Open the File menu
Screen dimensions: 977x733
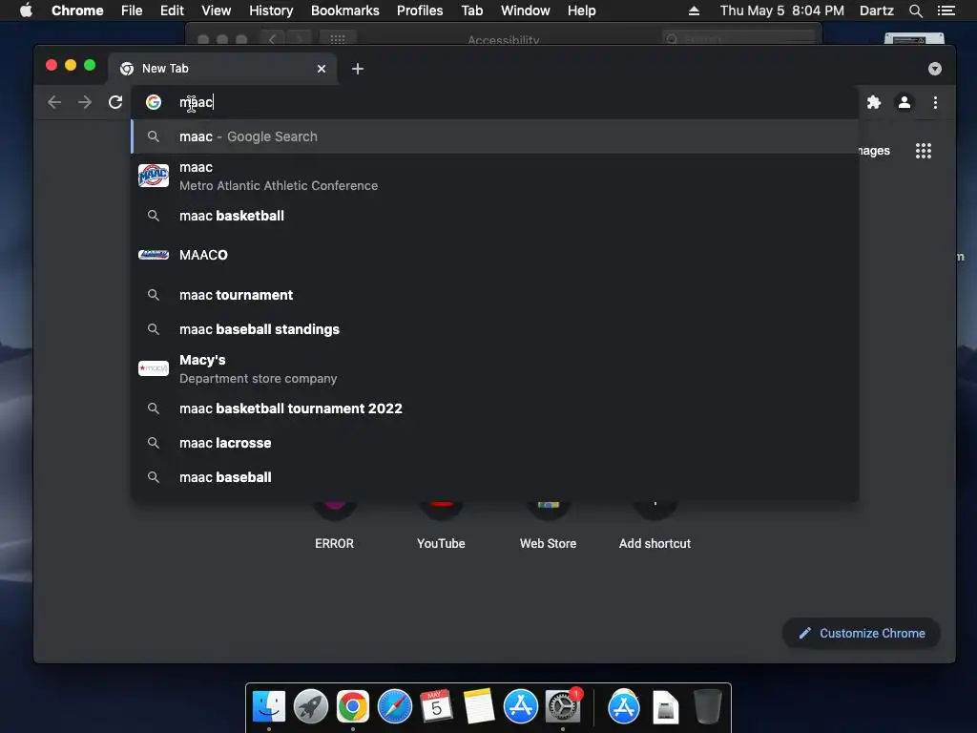click(x=132, y=10)
